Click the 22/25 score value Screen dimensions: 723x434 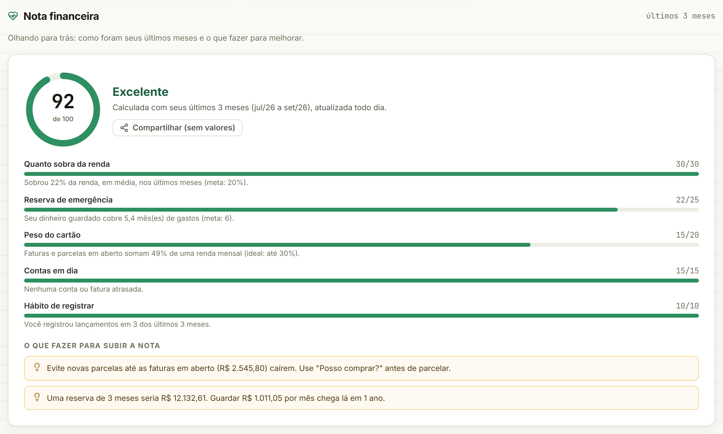688,200
